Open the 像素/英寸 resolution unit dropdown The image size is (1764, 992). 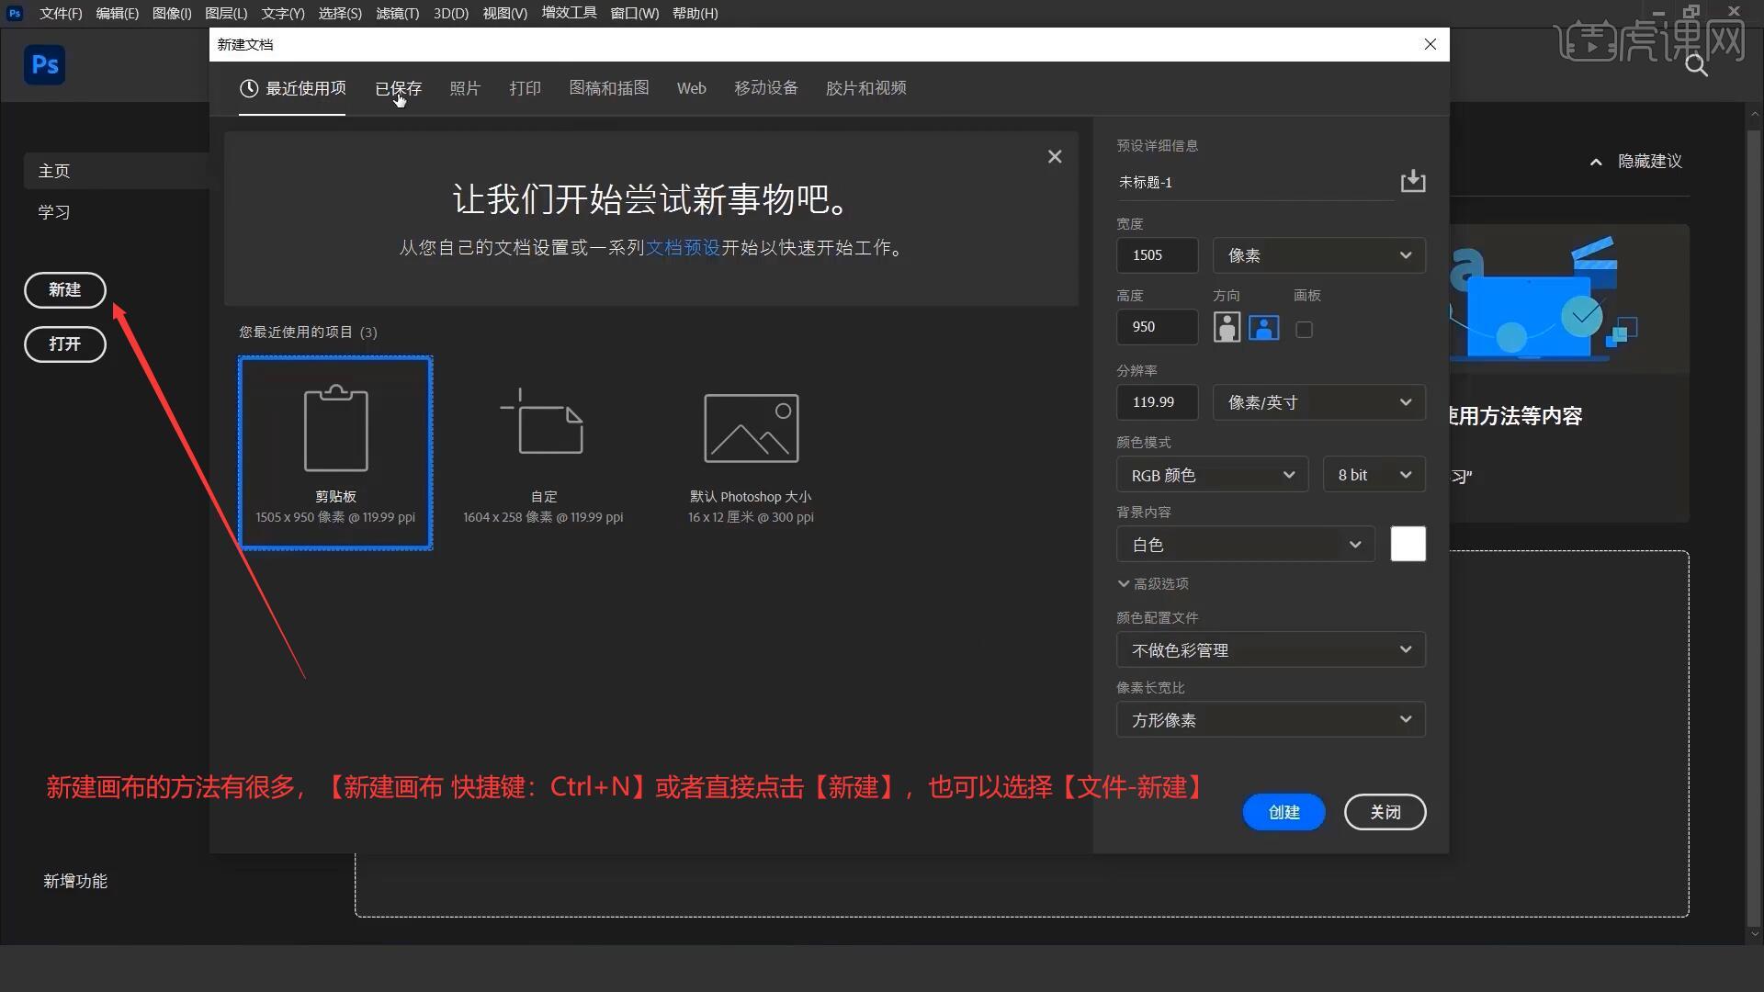(x=1317, y=401)
